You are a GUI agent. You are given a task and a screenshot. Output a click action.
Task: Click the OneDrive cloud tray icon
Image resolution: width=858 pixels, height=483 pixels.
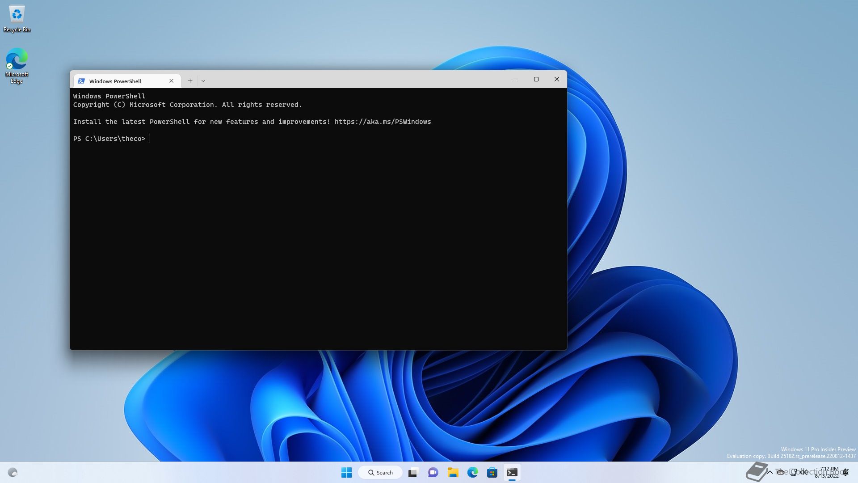781,472
